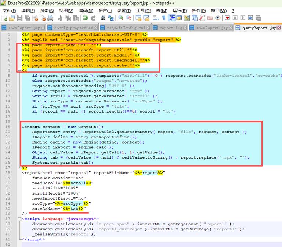The width and height of the screenshot is (282, 247).
Task: Show the Document Map panel
Action: coord(187,18)
